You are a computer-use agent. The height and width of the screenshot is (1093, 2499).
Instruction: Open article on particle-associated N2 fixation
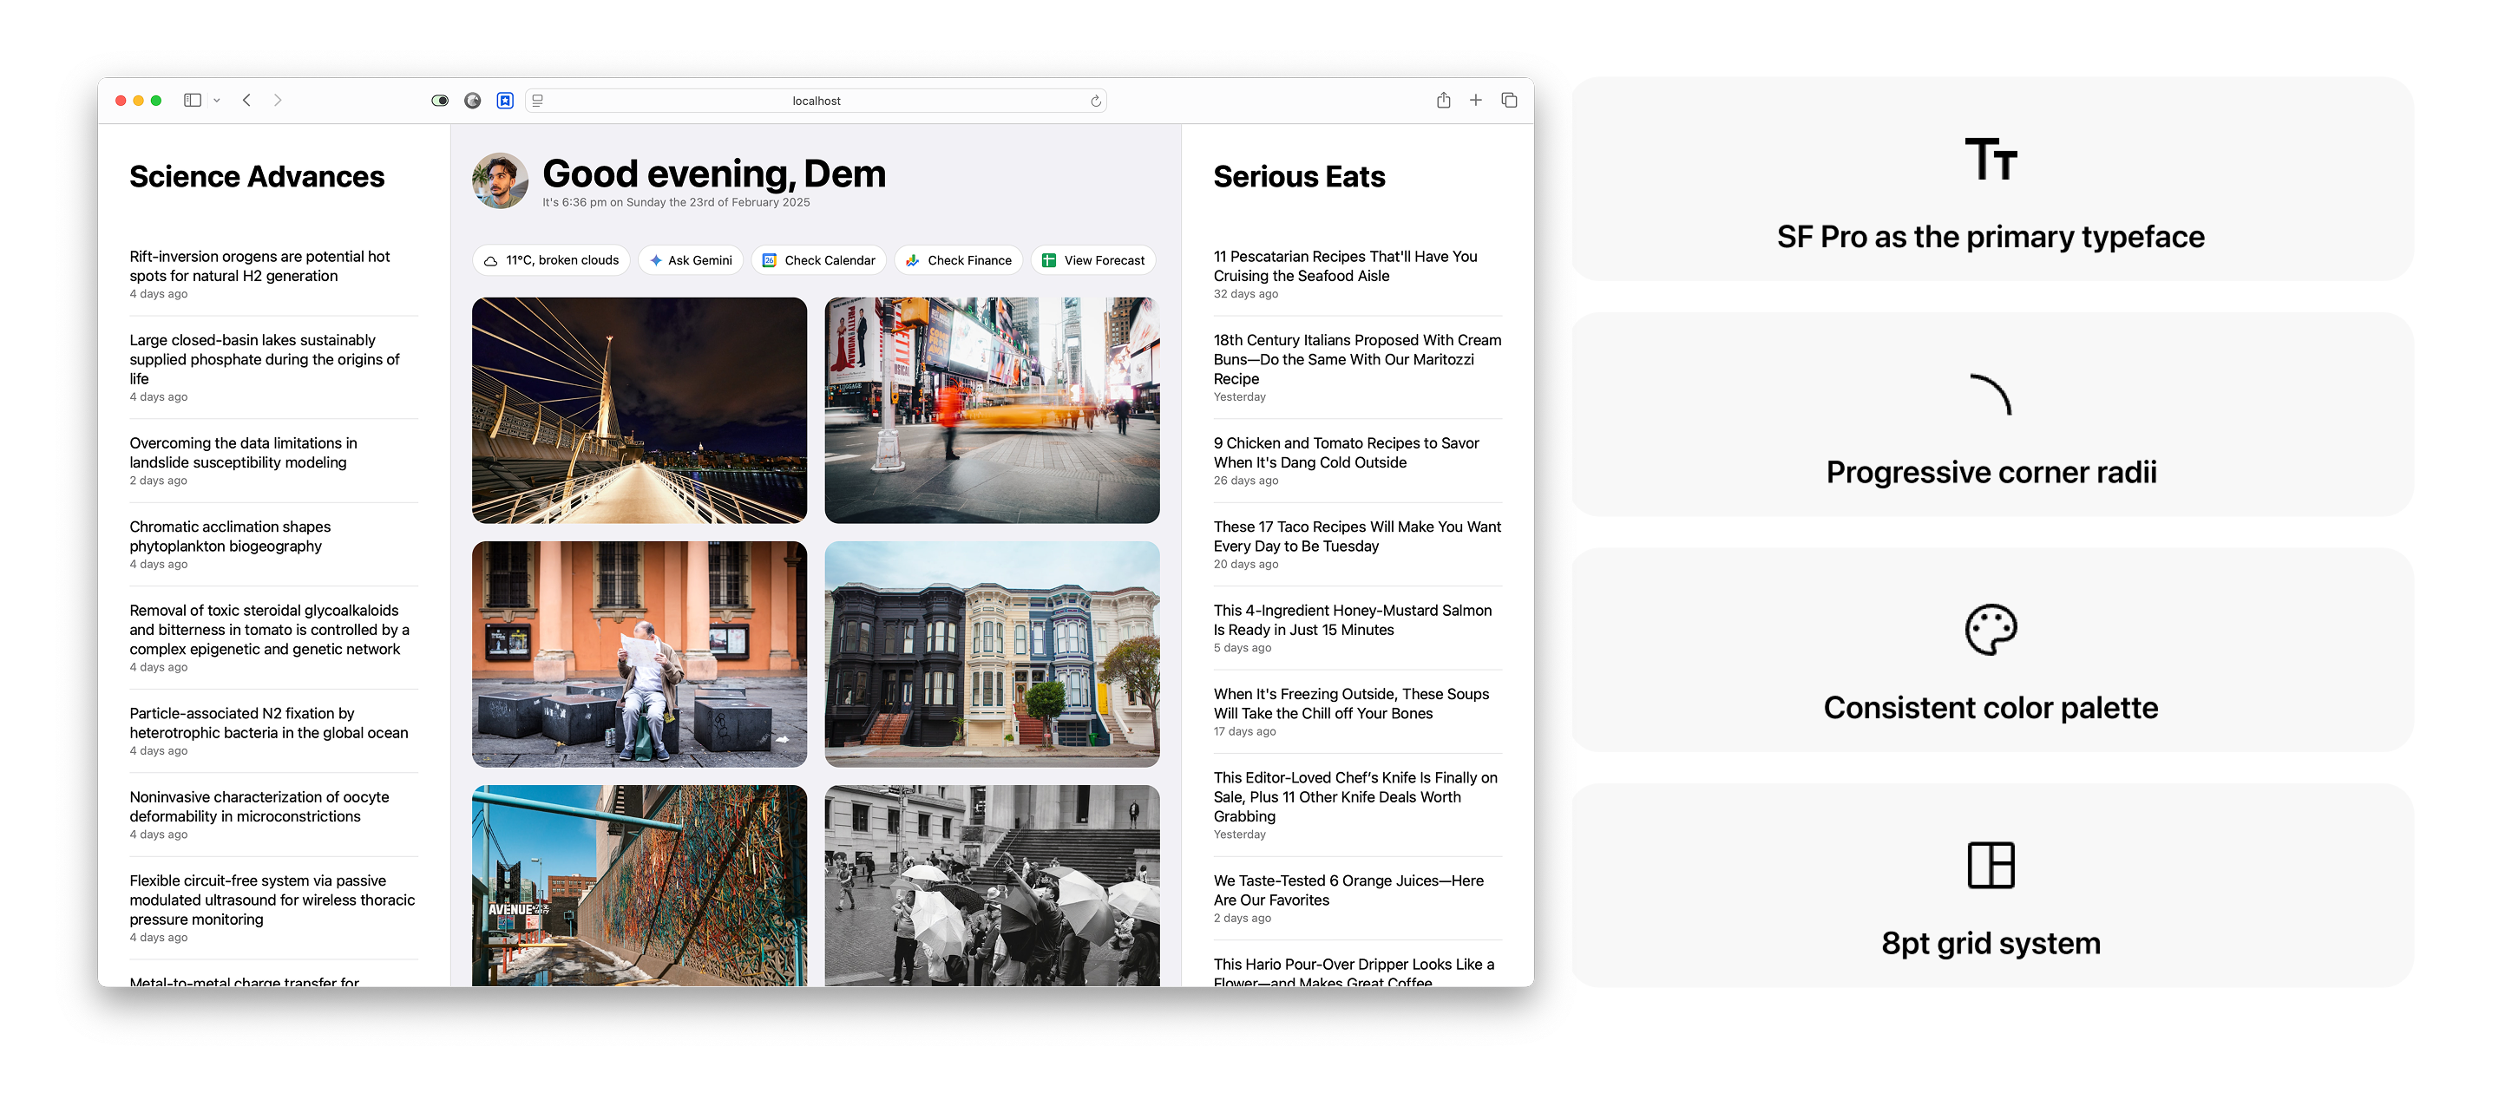tap(274, 730)
